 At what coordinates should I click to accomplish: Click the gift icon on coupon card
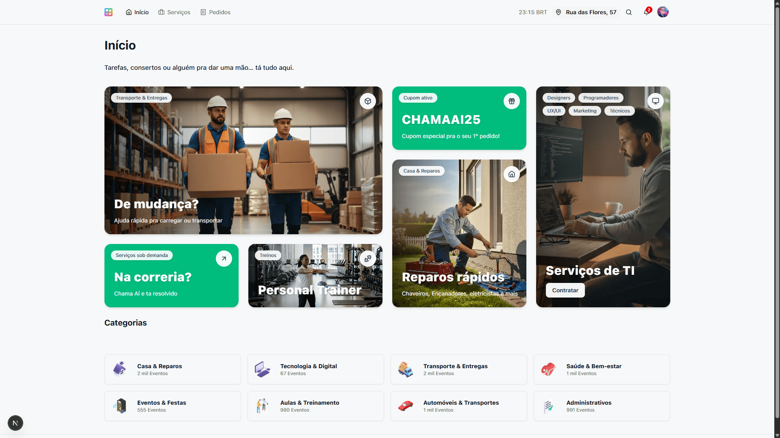point(511,101)
